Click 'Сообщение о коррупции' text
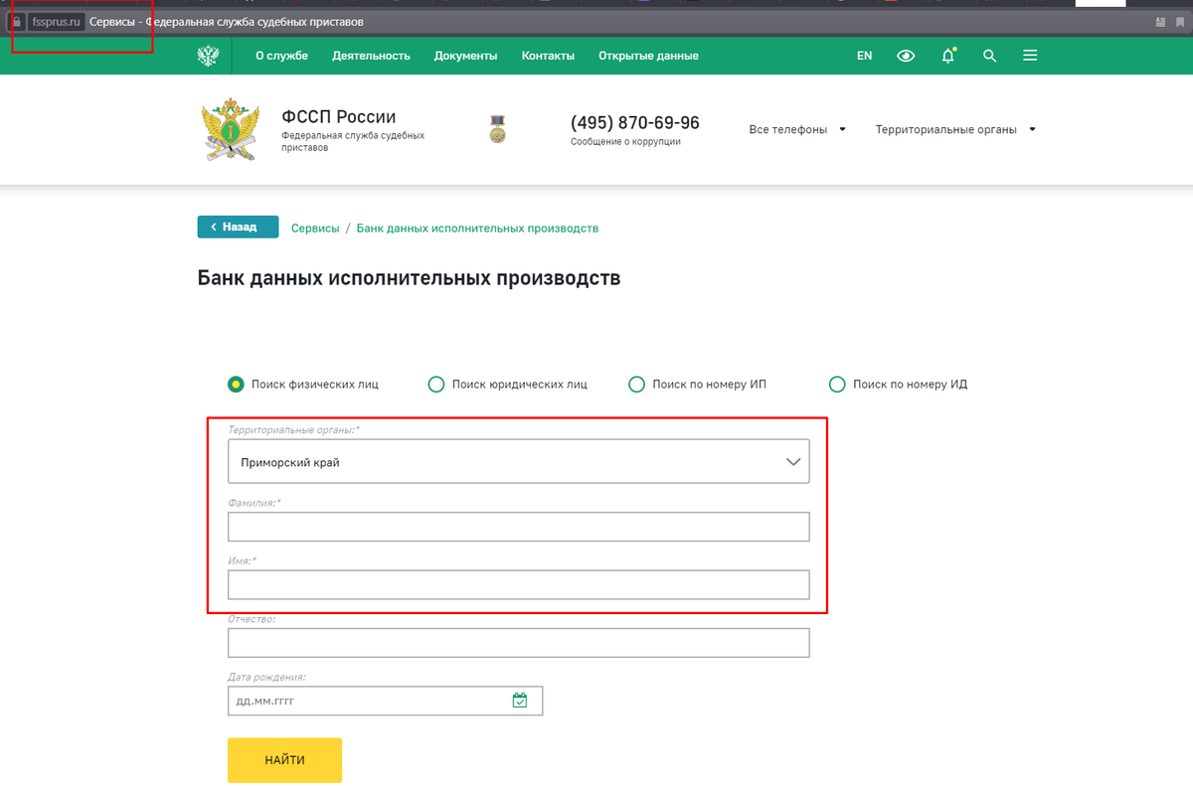 pyautogui.click(x=625, y=142)
